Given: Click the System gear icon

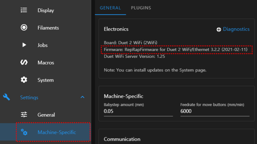Looking at the screenshot, I should coord(24,80).
